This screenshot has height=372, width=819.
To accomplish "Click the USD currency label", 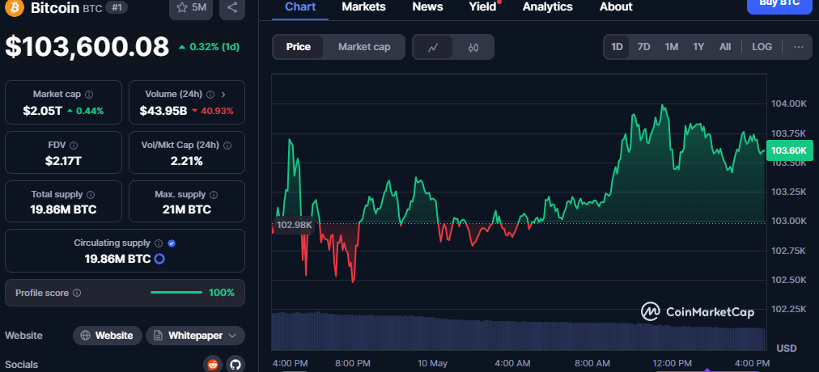I will (x=787, y=348).
